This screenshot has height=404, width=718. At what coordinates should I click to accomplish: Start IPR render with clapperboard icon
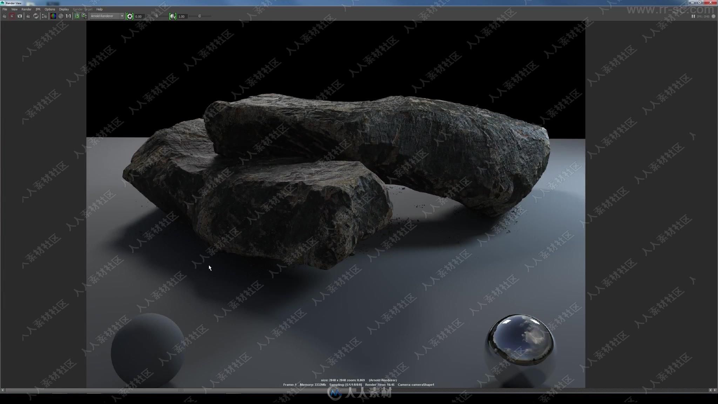(x=28, y=16)
